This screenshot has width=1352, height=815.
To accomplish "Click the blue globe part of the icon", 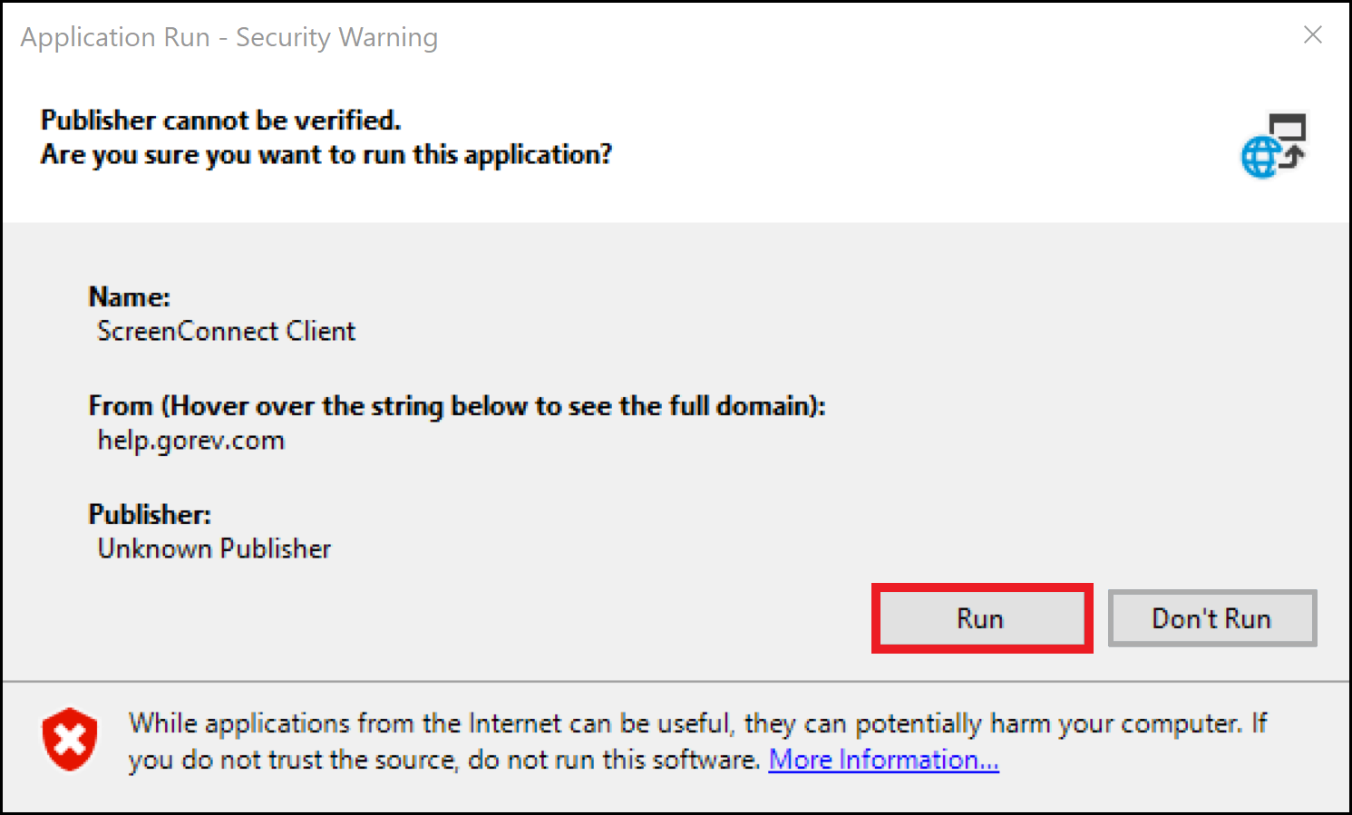I will 1261,158.
